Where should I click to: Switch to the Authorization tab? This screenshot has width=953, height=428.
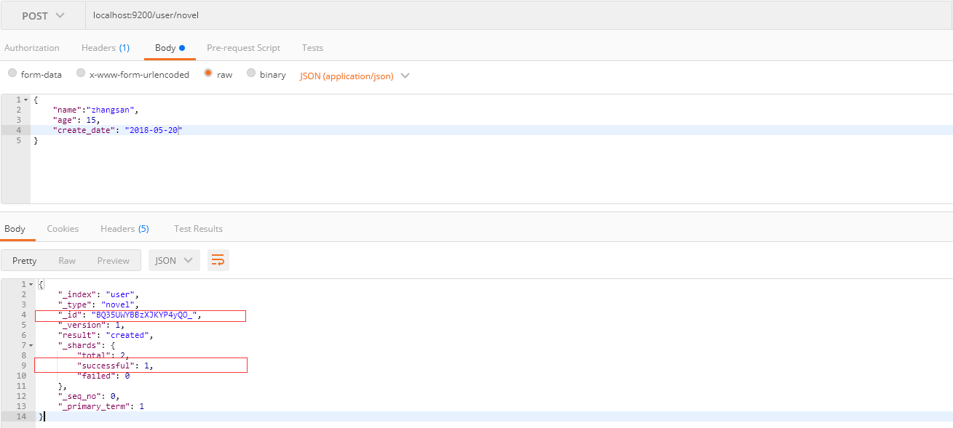click(32, 48)
